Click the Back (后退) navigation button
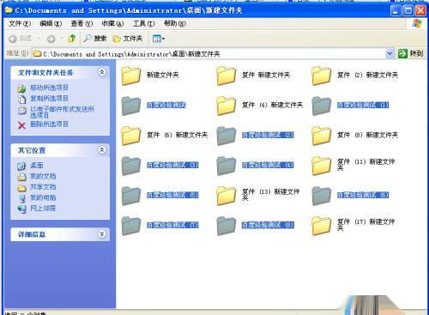This screenshot has width=429, height=315. tap(20, 39)
